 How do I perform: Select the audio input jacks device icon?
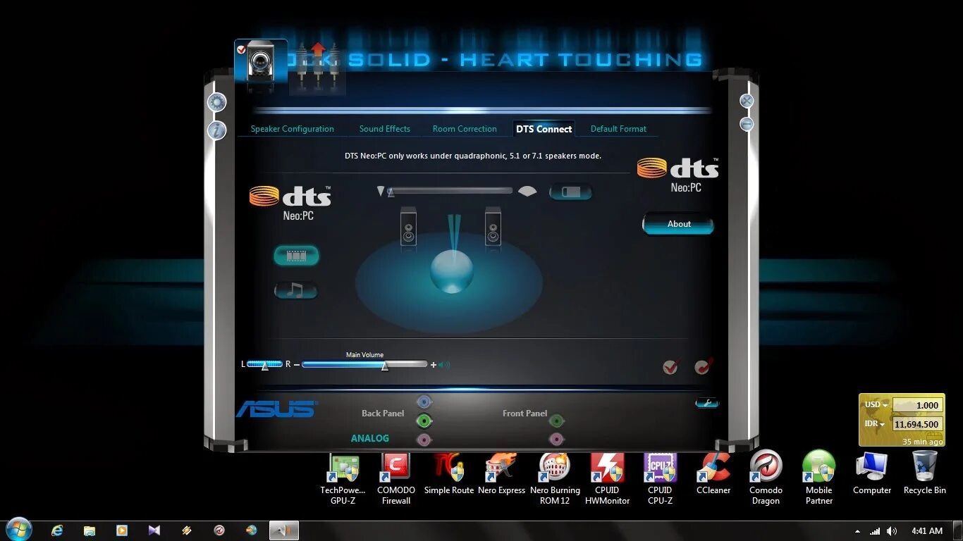pos(318,68)
